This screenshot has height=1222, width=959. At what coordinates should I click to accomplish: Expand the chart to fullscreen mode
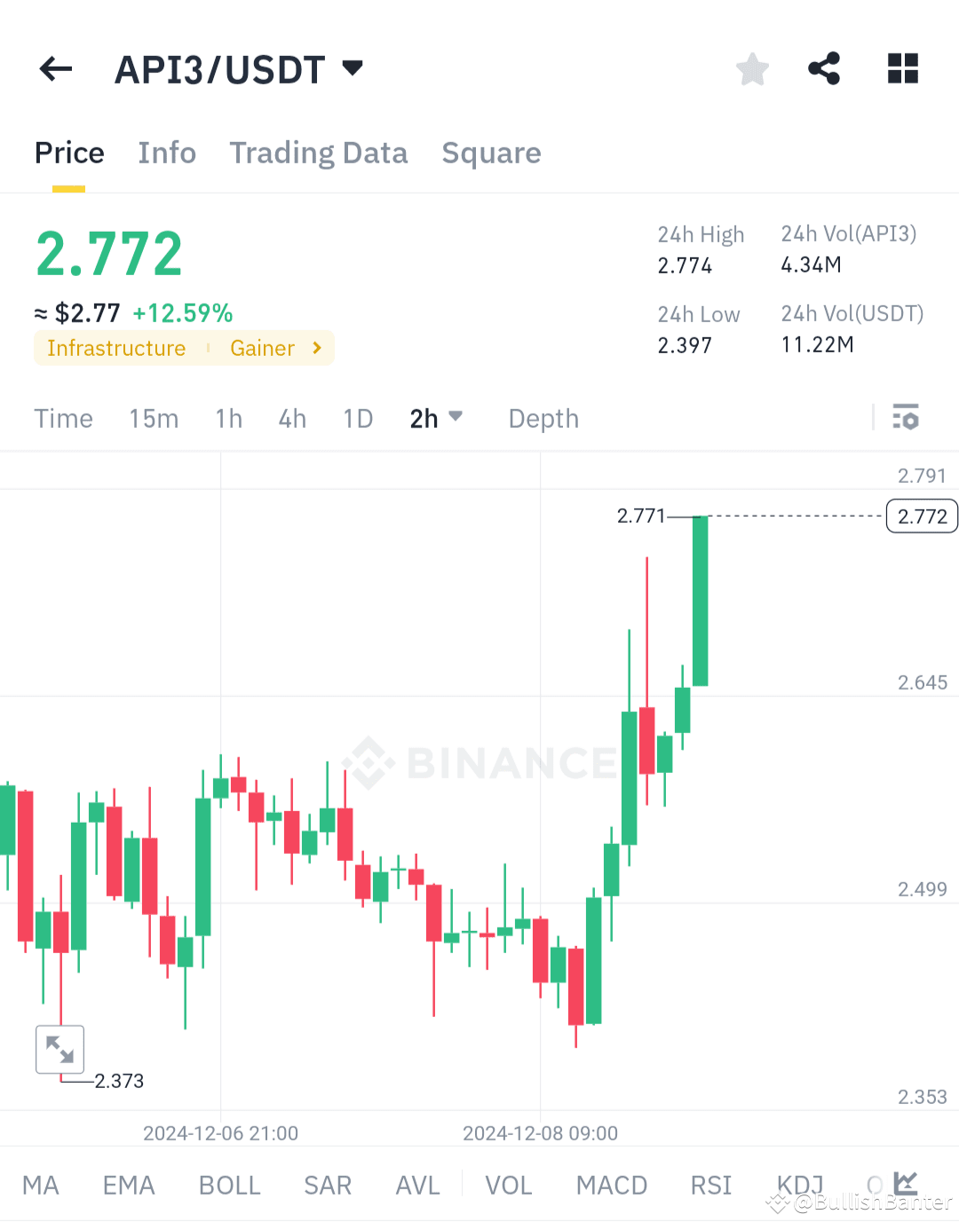click(x=59, y=1049)
